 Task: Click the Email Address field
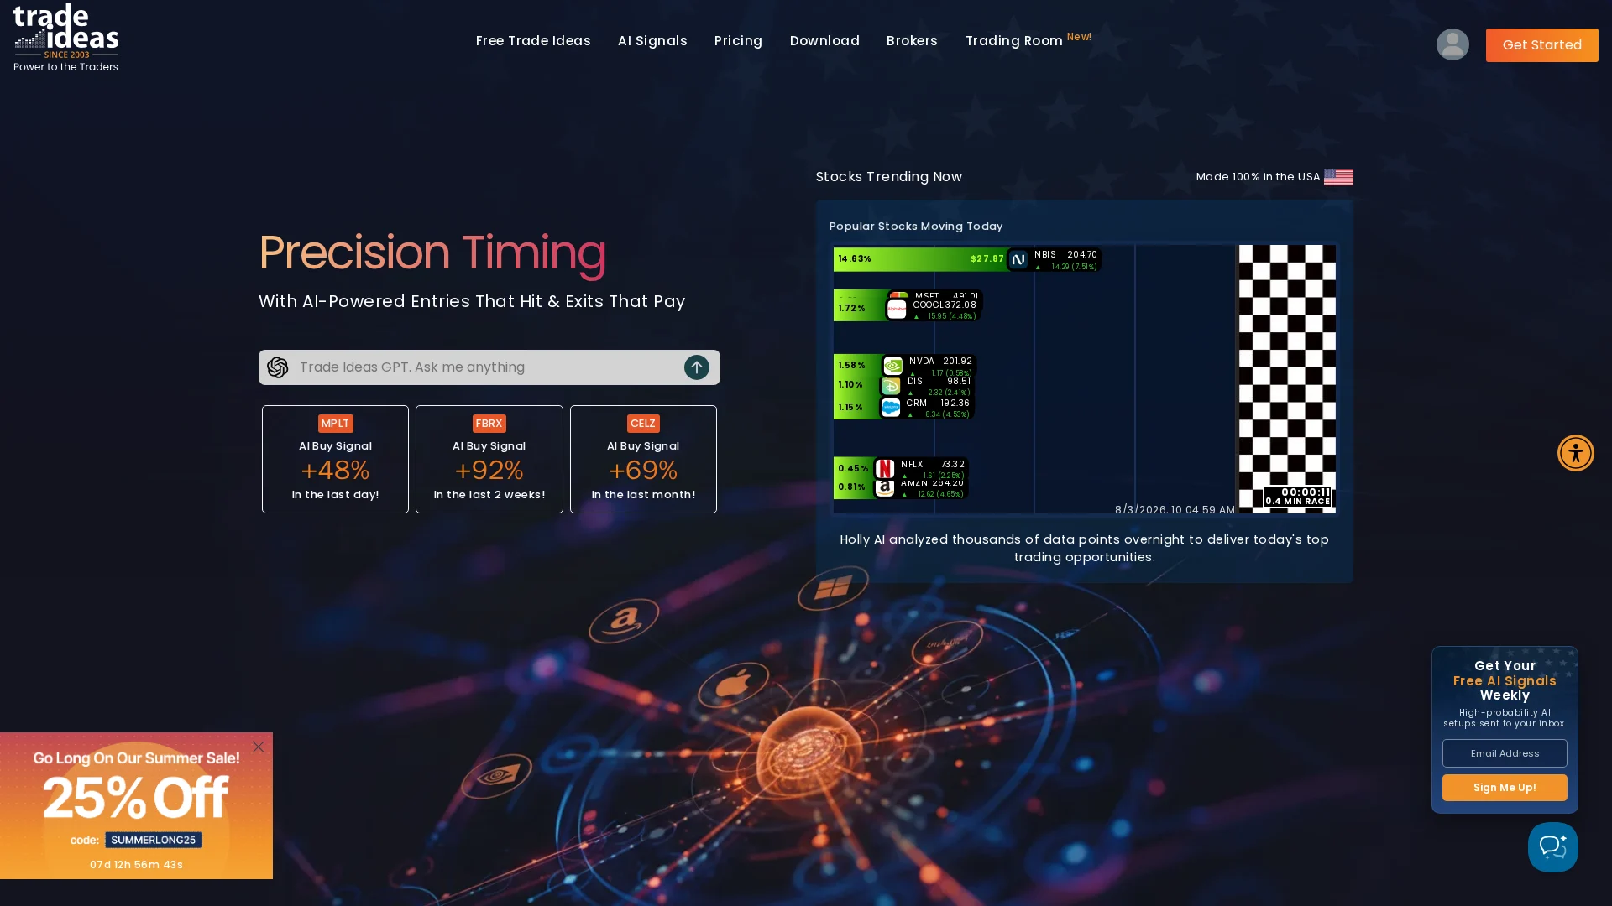coord(1505,753)
